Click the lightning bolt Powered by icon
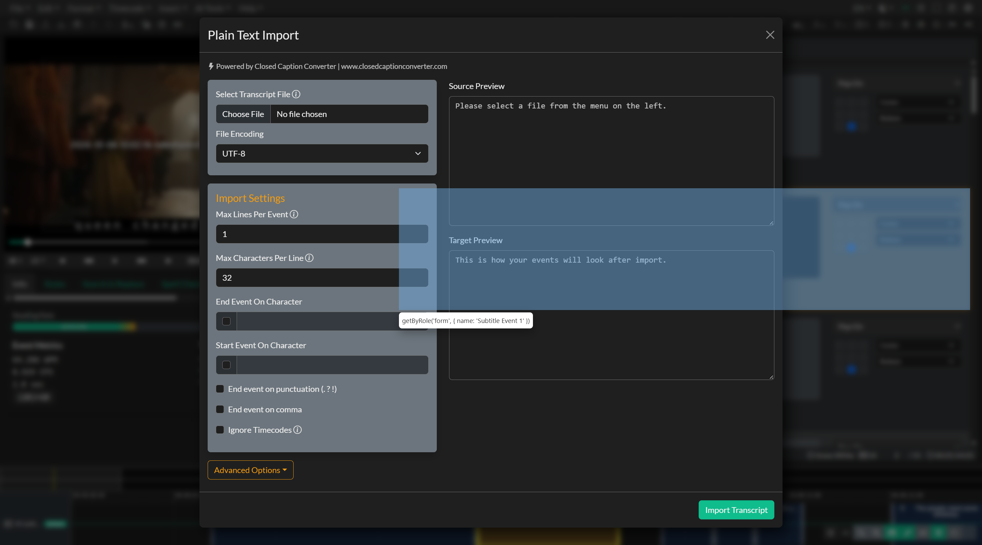Viewport: 982px width, 545px height. [211, 67]
